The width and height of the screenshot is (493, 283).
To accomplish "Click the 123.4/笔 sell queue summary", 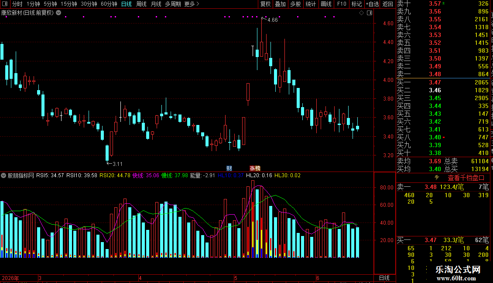I will click(452, 187).
